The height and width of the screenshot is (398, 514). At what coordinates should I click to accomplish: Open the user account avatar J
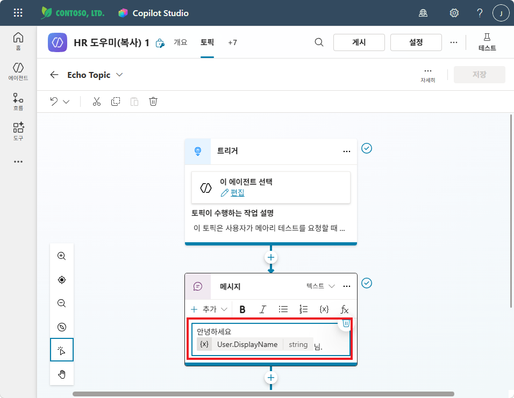(x=501, y=13)
